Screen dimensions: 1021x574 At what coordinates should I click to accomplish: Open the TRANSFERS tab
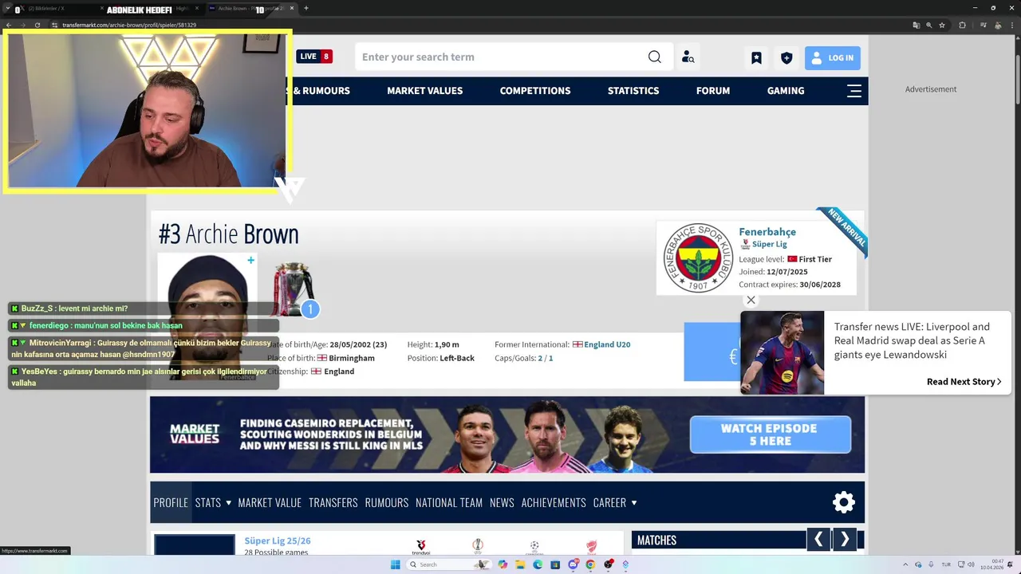point(333,502)
